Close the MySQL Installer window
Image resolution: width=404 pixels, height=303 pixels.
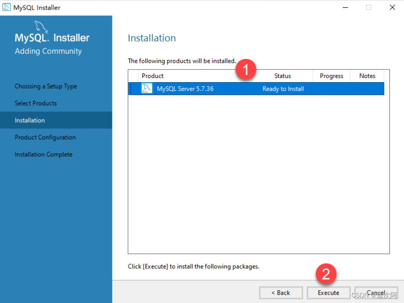point(392,7)
